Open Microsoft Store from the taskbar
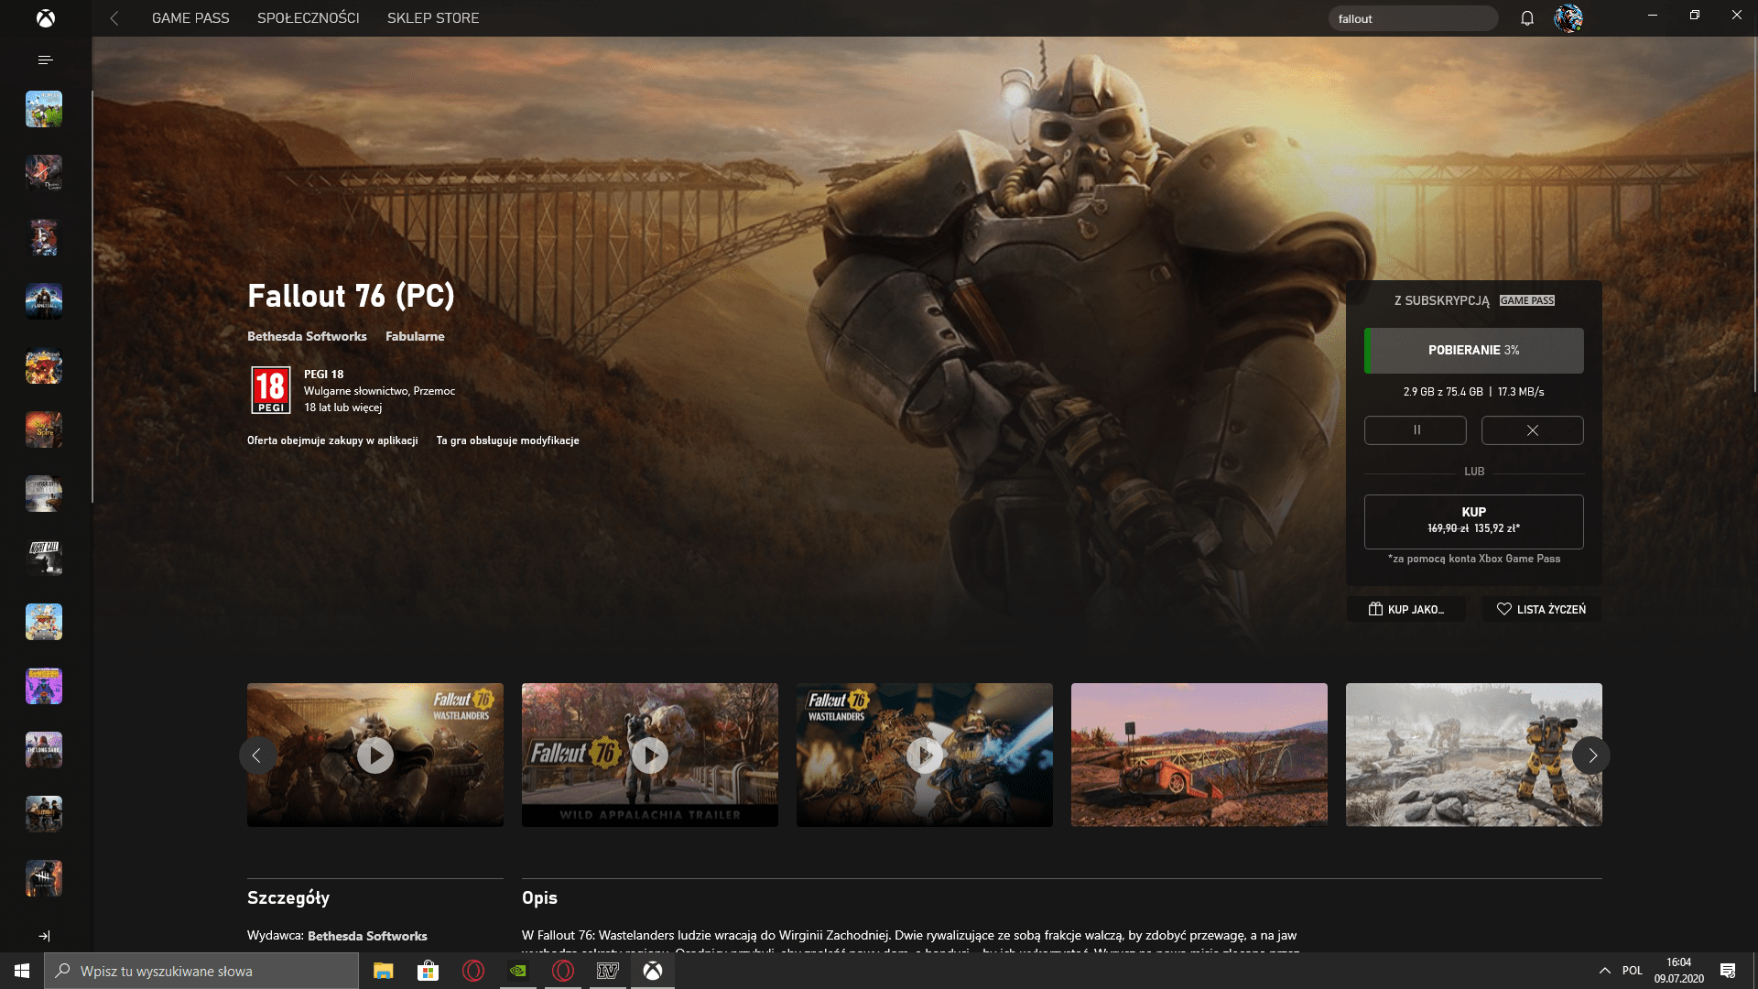 click(x=428, y=971)
